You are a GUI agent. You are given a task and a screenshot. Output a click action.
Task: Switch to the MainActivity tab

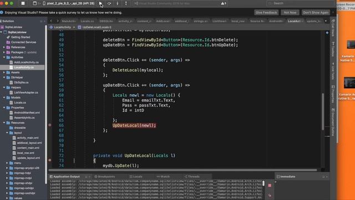click(69, 21)
